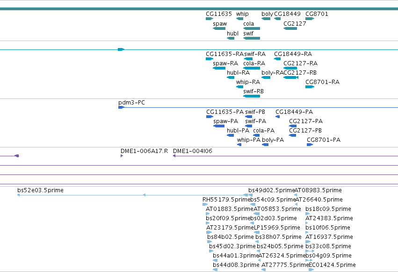This screenshot has width=398, height=272.
Task: Select the spaw-PA protein bar
Action: [x=219, y=126]
